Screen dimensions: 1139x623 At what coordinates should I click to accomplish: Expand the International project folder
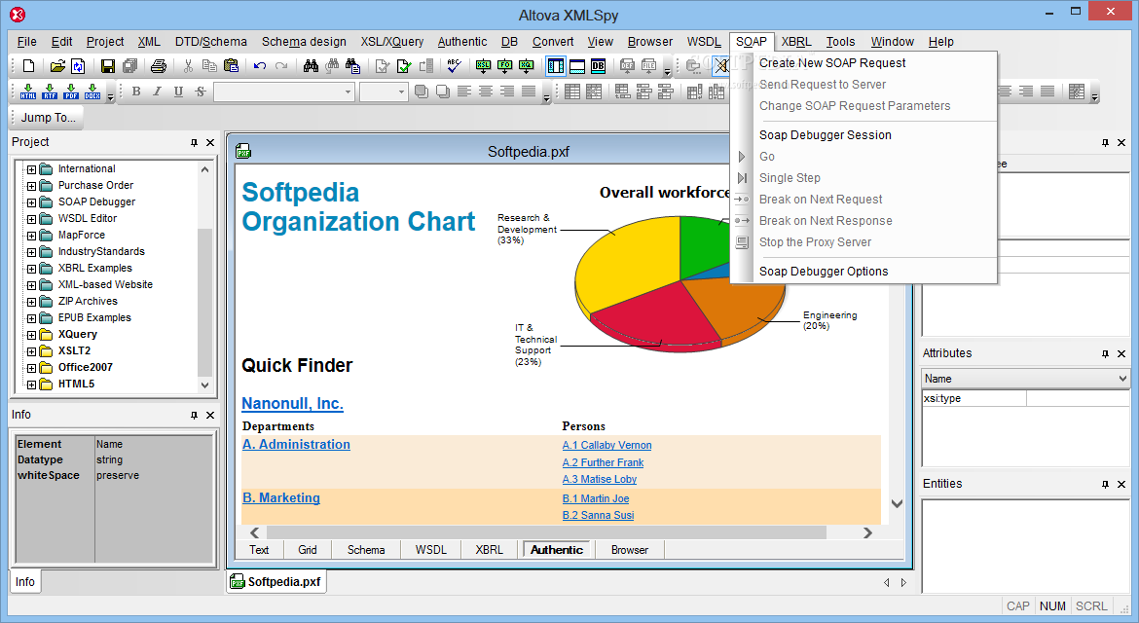pyautogui.click(x=31, y=169)
